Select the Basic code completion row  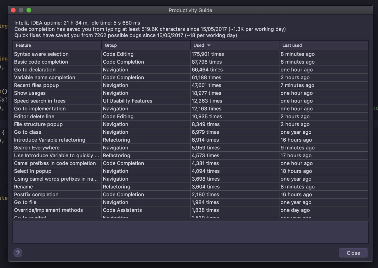coord(190,62)
